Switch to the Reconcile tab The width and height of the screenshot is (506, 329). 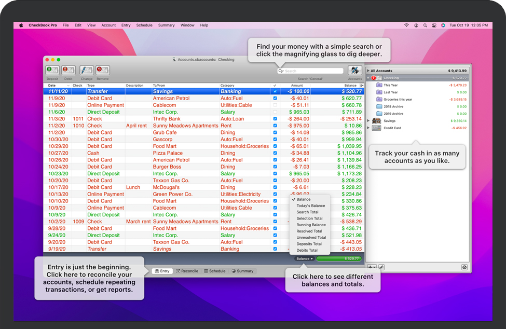click(x=187, y=271)
